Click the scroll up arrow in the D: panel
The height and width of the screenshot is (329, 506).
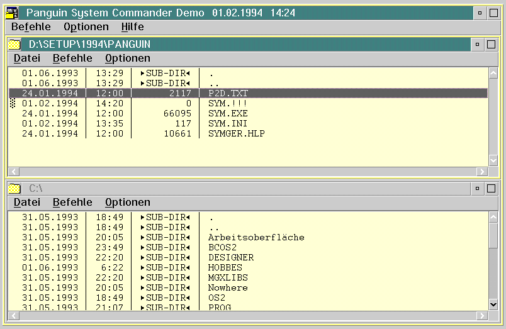pos(493,73)
